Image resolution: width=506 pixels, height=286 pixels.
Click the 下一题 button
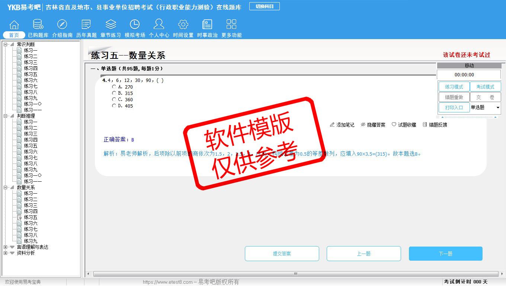point(445,254)
